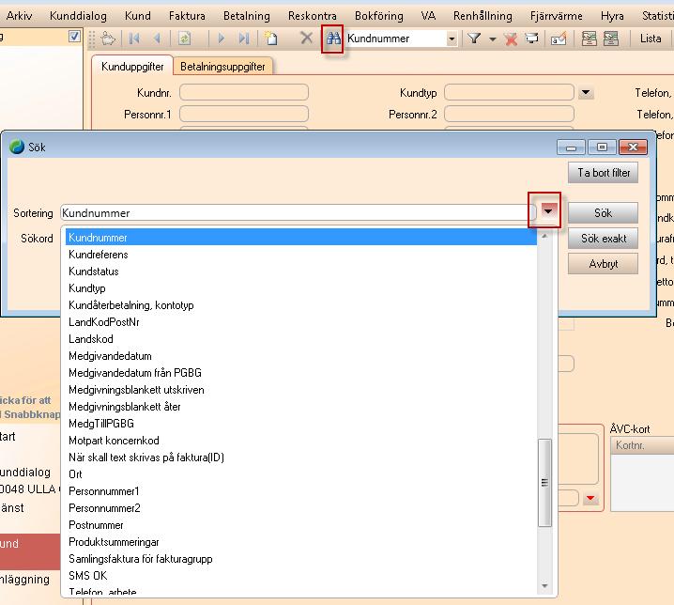Viewport: 674px width, 605px height.
Task: Click the refresh record icon
Action: 184,39
